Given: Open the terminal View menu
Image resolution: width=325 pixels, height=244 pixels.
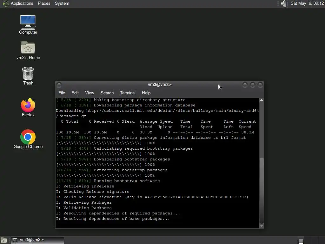Looking at the screenshot, I should click(x=90, y=93).
